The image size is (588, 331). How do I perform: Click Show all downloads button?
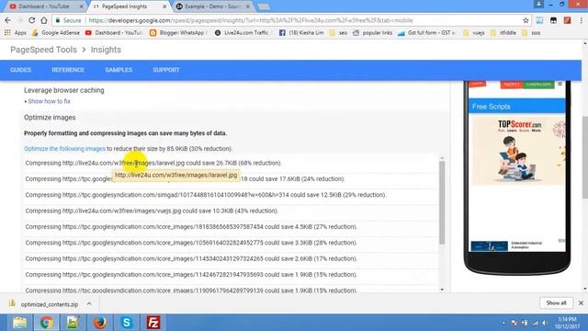[556, 302]
